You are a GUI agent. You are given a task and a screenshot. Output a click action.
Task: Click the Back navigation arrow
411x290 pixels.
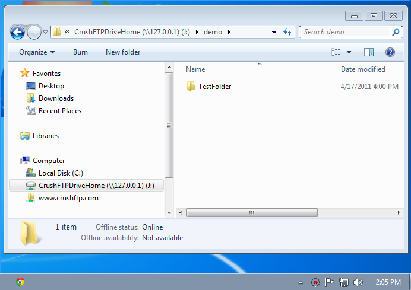point(18,32)
